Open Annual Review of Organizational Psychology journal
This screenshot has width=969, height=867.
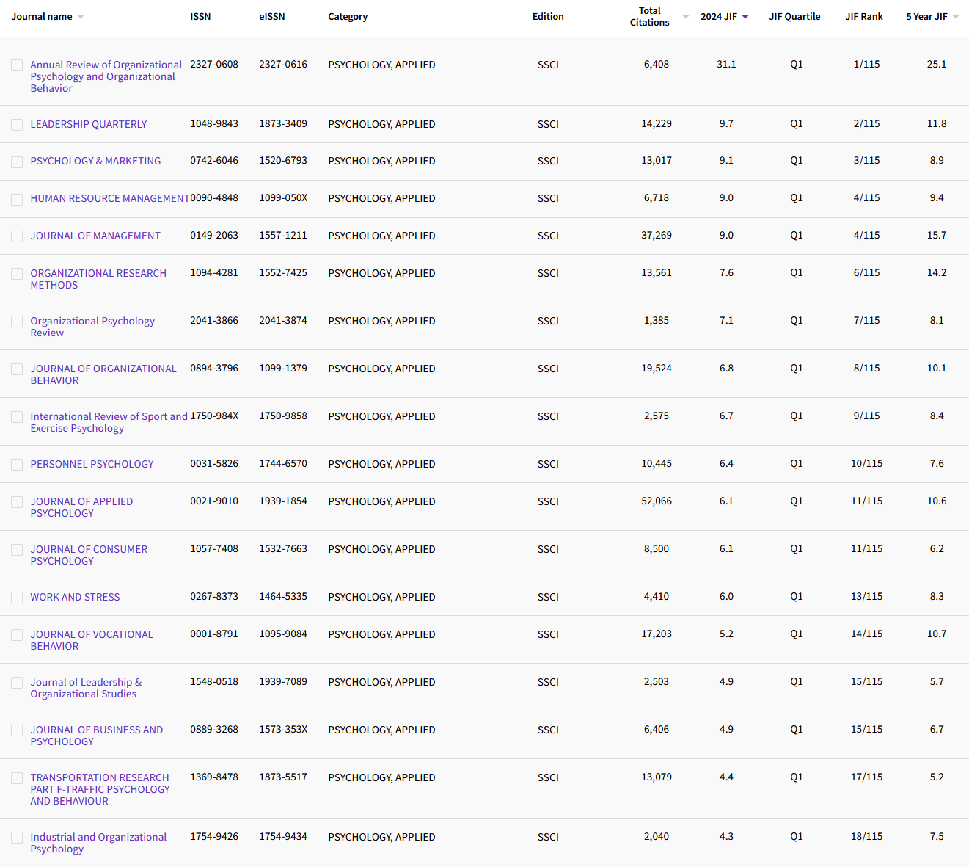(106, 76)
